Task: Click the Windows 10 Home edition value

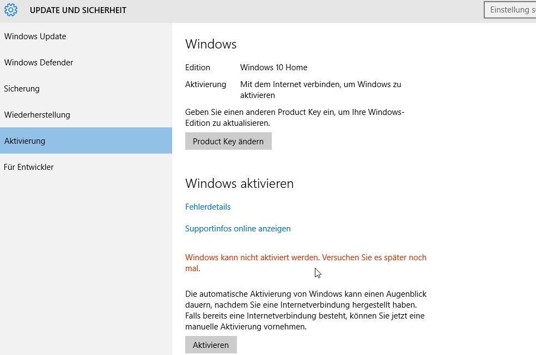Action: point(273,68)
